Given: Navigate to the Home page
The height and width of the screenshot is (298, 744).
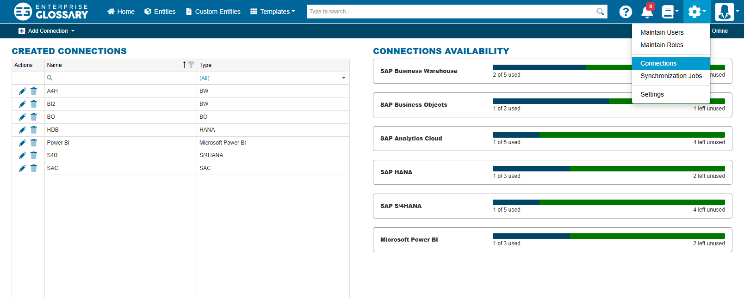Looking at the screenshot, I should pos(121,12).
